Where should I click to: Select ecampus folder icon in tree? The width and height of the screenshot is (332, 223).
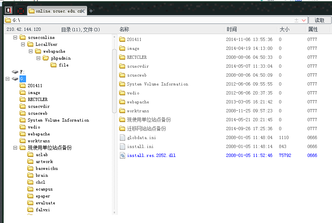click(x=30, y=189)
